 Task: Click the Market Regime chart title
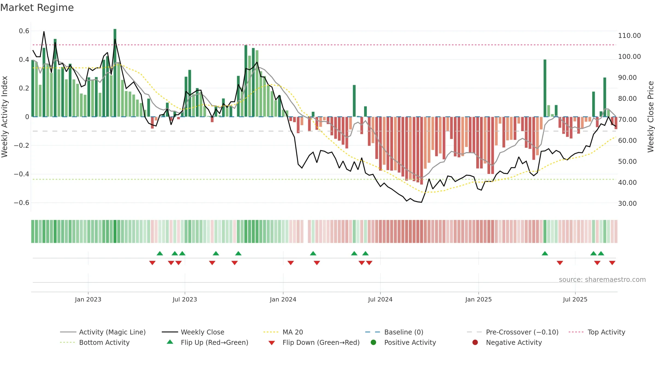[37, 8]
